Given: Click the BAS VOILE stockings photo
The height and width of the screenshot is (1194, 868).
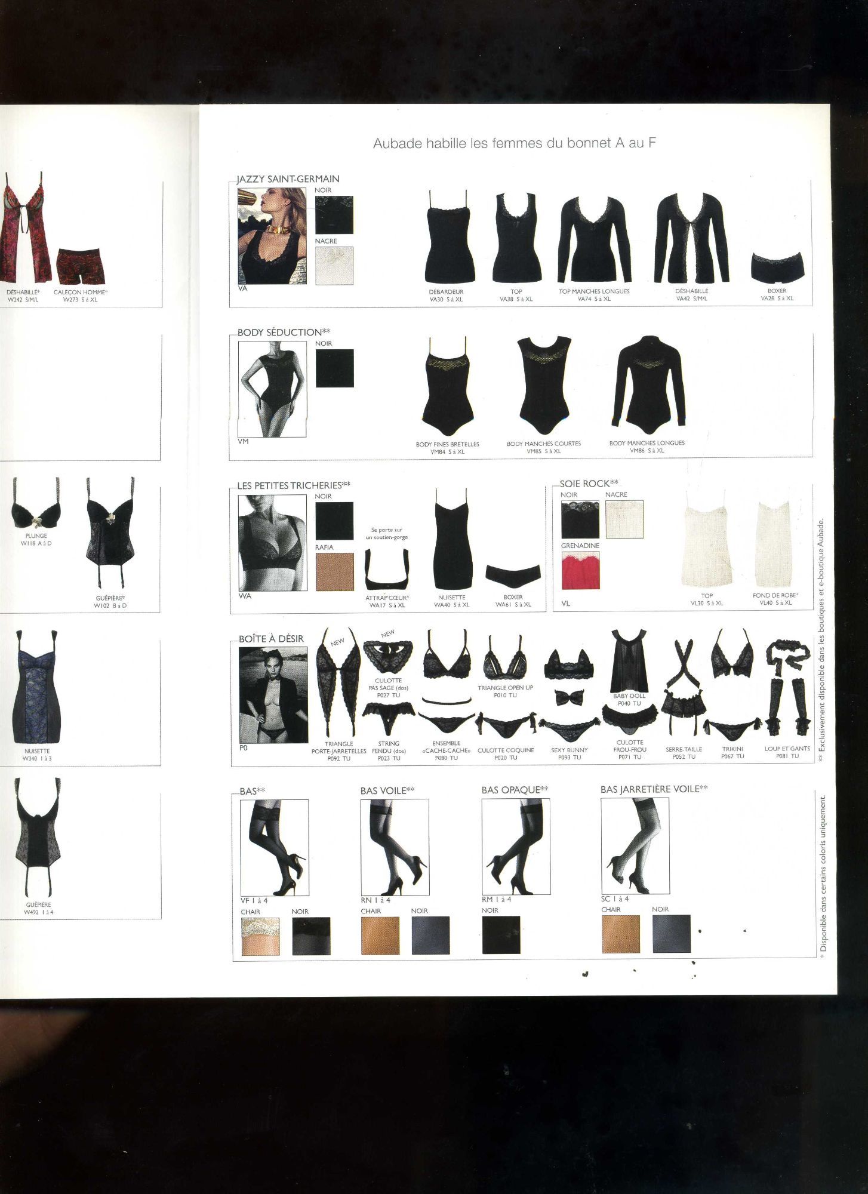Looking at the screenshot, I should (x=395, y=848).
